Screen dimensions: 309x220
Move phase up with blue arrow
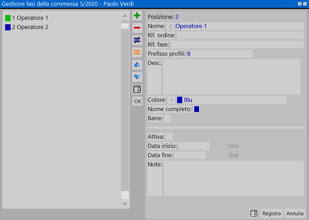137,65
